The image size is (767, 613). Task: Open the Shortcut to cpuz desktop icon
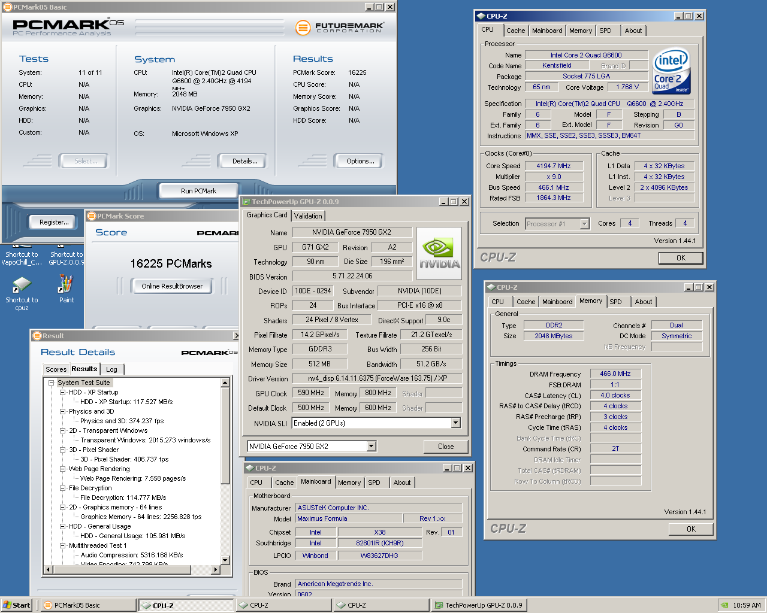point(22,293)
